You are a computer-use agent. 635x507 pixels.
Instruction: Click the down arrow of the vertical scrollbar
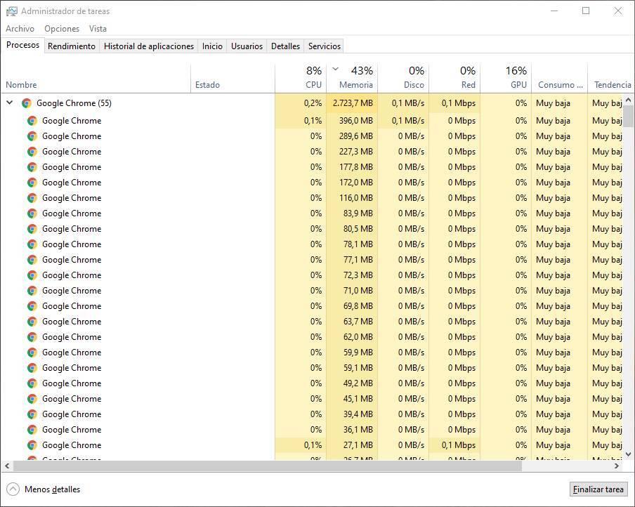click(629, 455)
